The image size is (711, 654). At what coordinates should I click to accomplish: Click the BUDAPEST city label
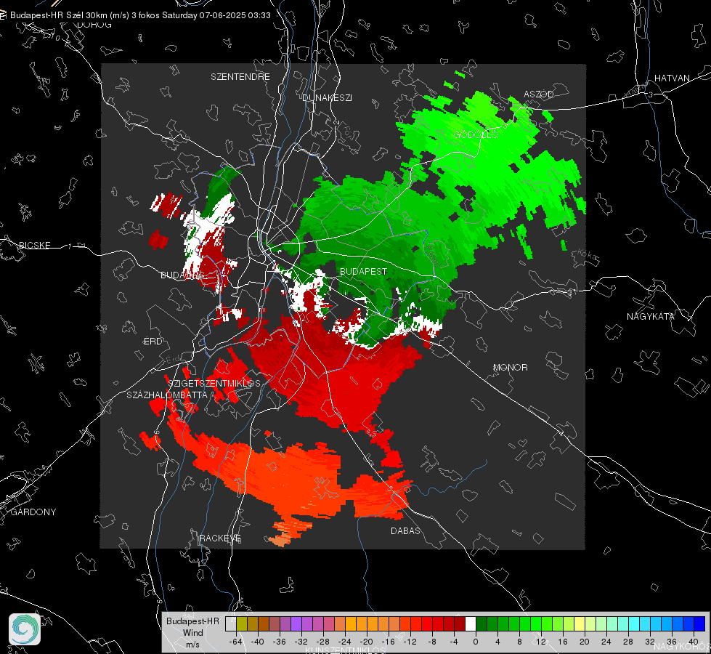tap(363, 271)
